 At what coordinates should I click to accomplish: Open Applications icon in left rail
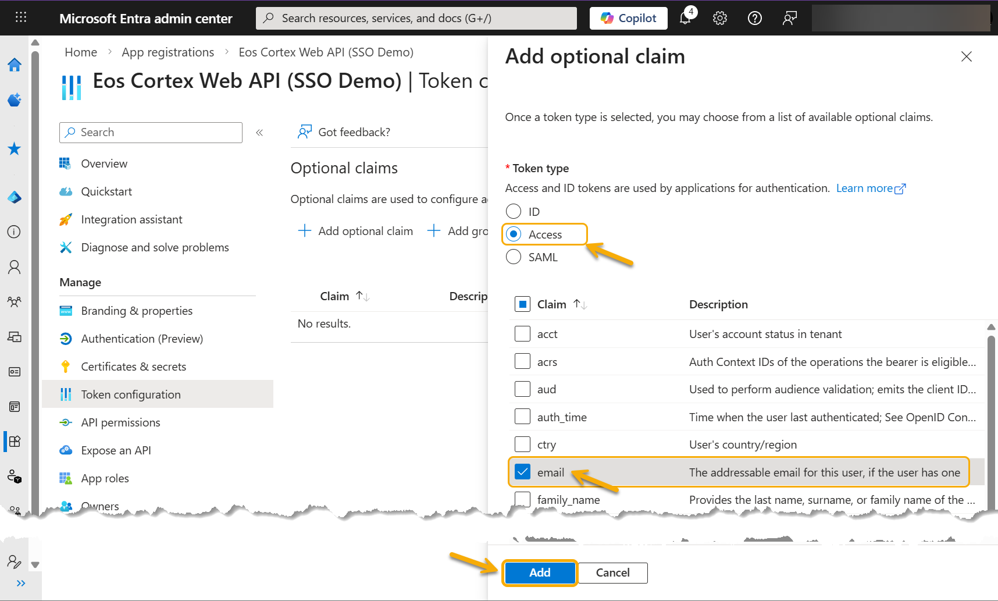click(15, 441)
